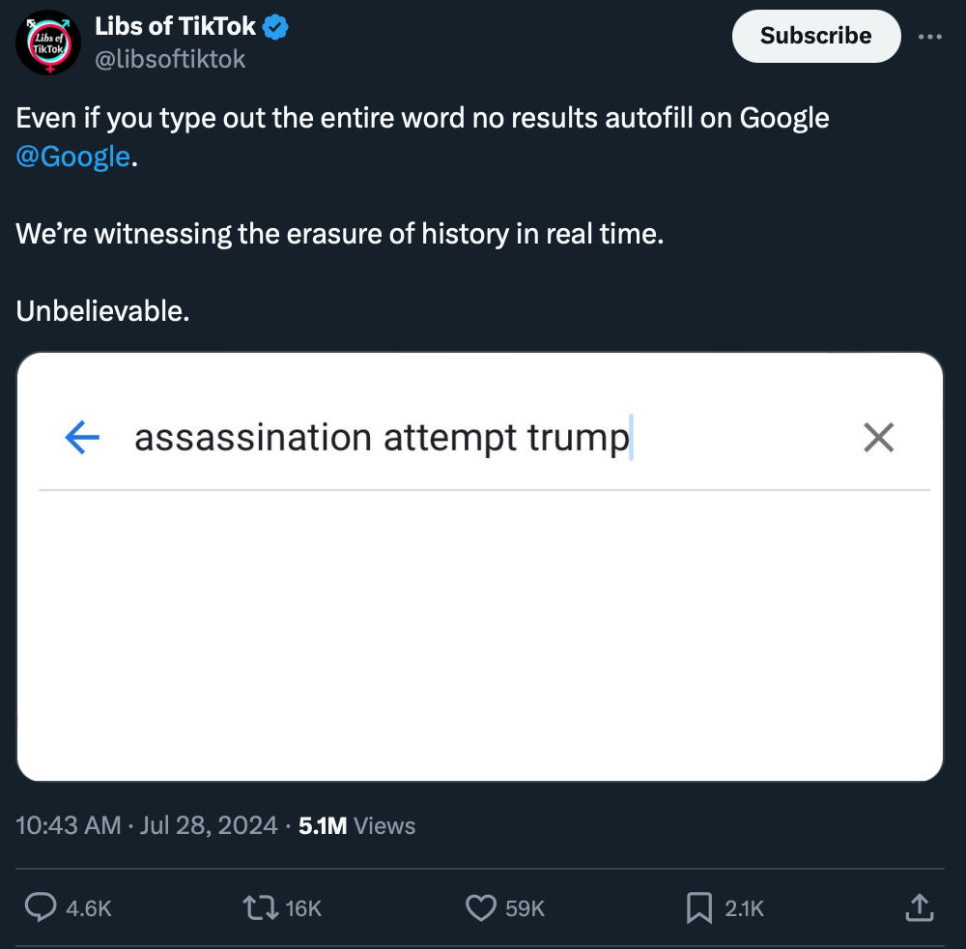Viewport: 966px width, 949px height.
Task: Click the word "Unbelievable." in the tweet
Action: coord(102,311)
